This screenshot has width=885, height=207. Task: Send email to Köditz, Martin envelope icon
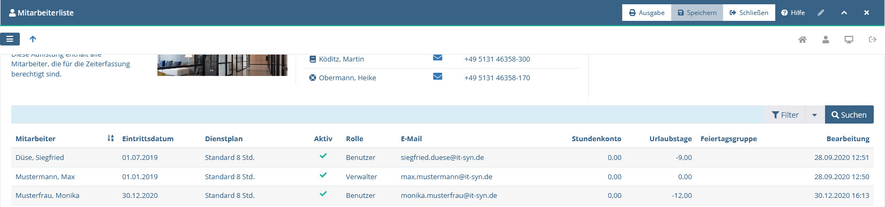tap(437, 58)
